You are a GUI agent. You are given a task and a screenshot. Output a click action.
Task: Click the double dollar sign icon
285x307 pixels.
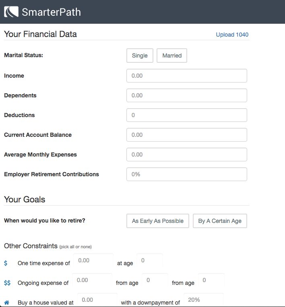7,283
